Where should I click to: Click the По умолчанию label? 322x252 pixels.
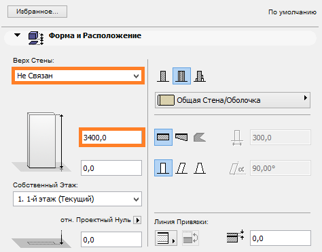click(292, 12)
